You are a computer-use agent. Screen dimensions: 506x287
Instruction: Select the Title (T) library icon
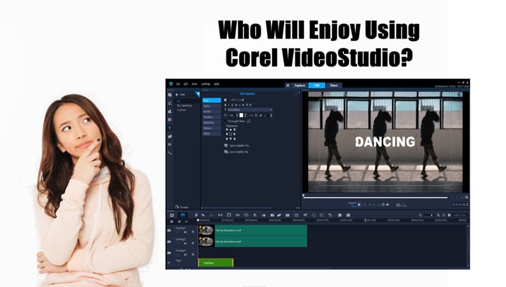(170, 128)
